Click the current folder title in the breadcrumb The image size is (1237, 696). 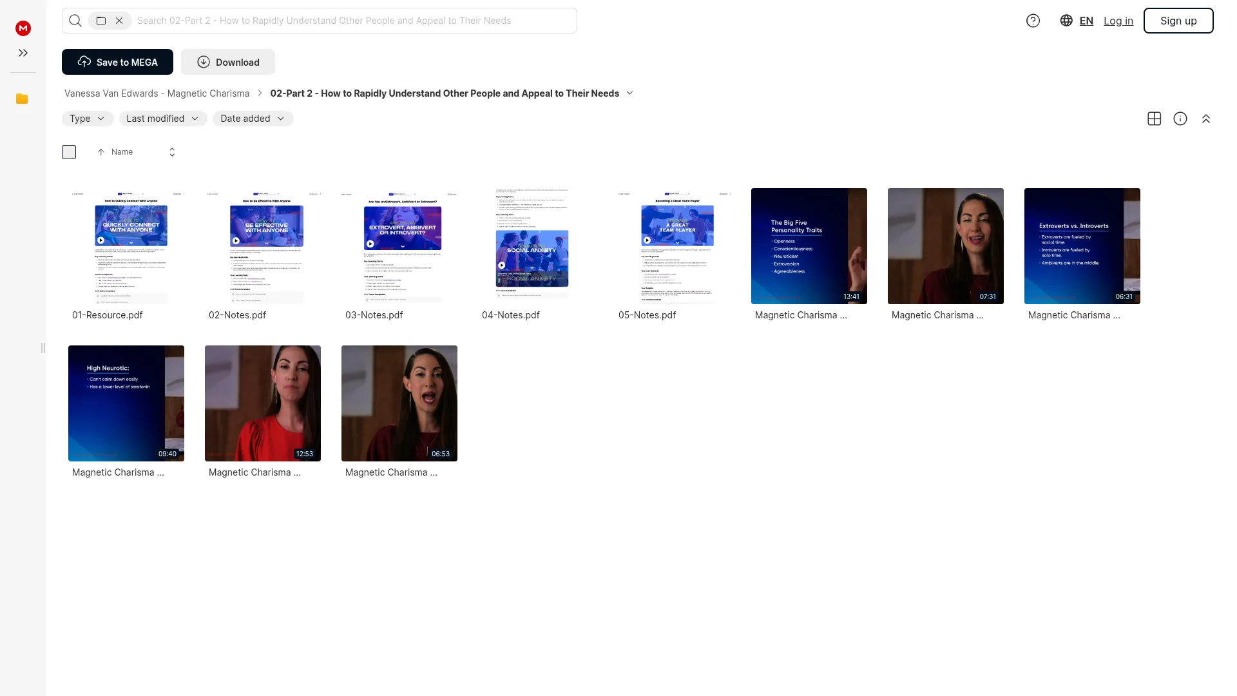click(x=445, y=93)
